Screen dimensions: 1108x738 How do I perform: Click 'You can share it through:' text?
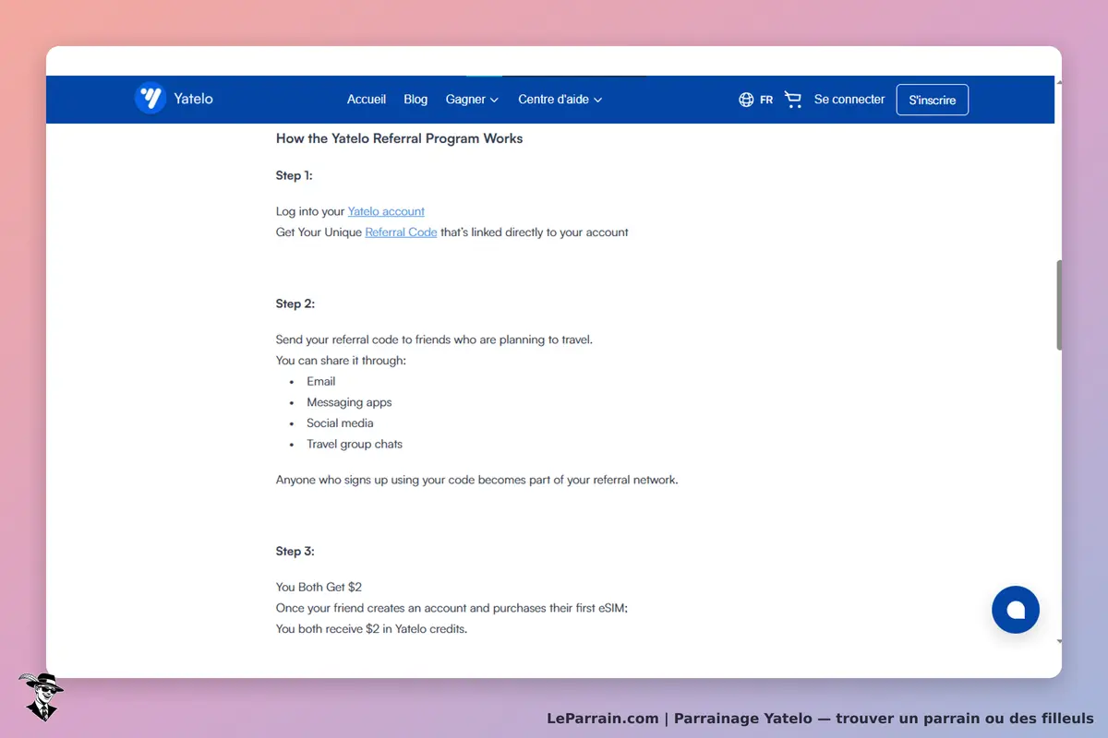click(x=341, y=360)
